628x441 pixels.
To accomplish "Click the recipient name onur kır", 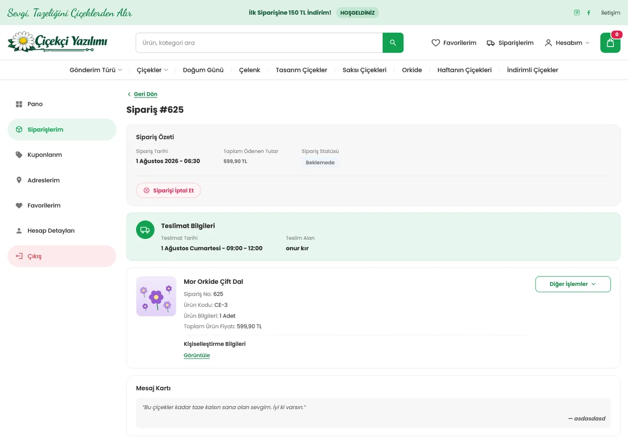I will [x=297, y=248].
